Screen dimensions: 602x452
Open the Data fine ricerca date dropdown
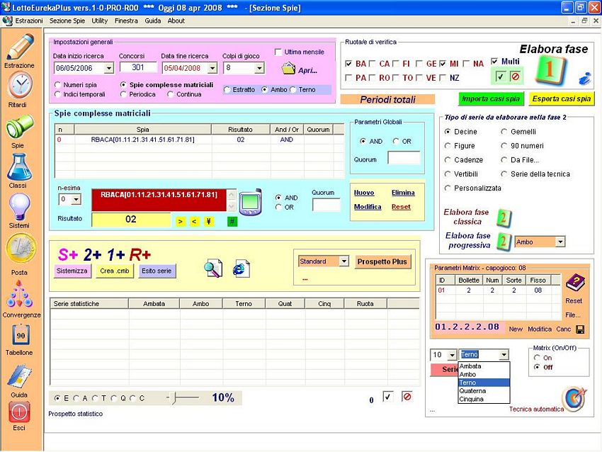tap(212, 68)
